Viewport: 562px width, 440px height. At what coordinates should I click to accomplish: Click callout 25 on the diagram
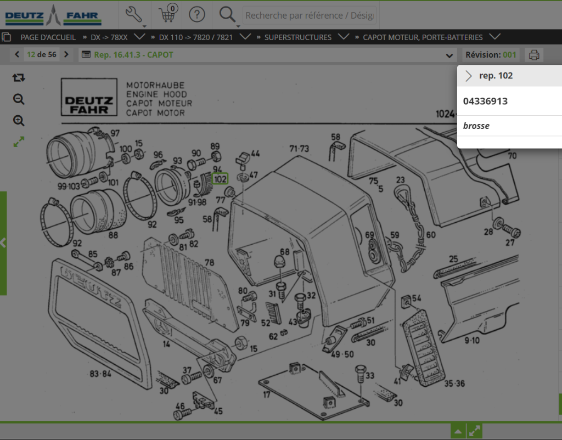point(453,259)
